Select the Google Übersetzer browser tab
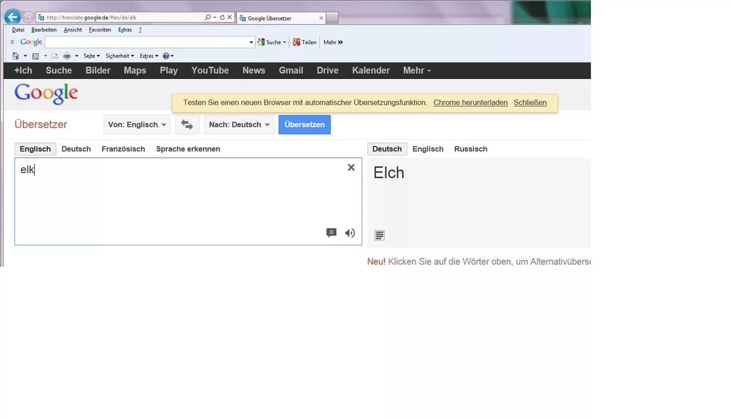Image resolution: width=730 pixels, height=418 pixels. [x=281, y=18]
